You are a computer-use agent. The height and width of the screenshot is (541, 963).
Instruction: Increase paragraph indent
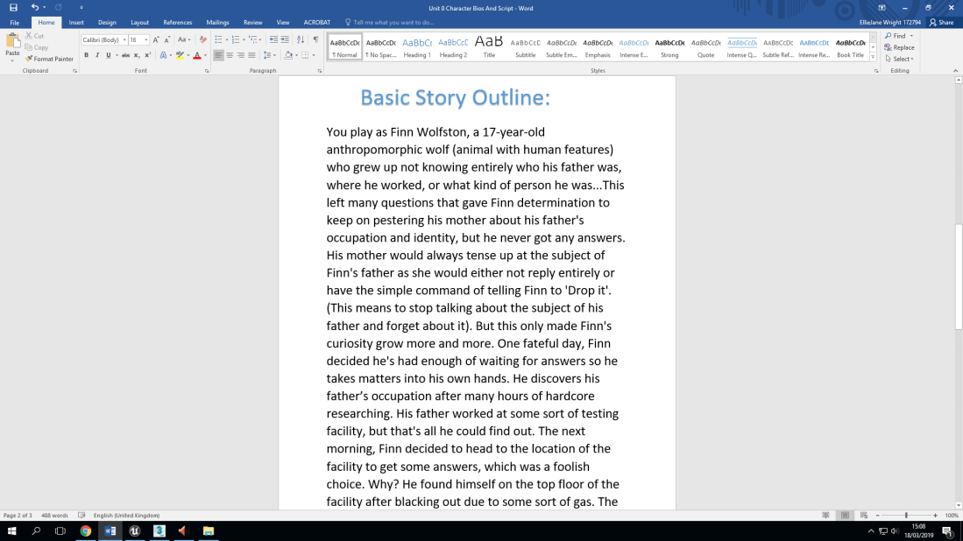[286, 39]
